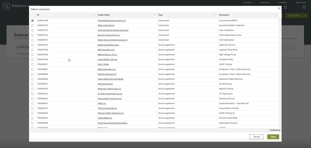Open the Type column filter menu icon
Image resolution: width=311 pixels, height=148 pixels.
tap(215, 15)
